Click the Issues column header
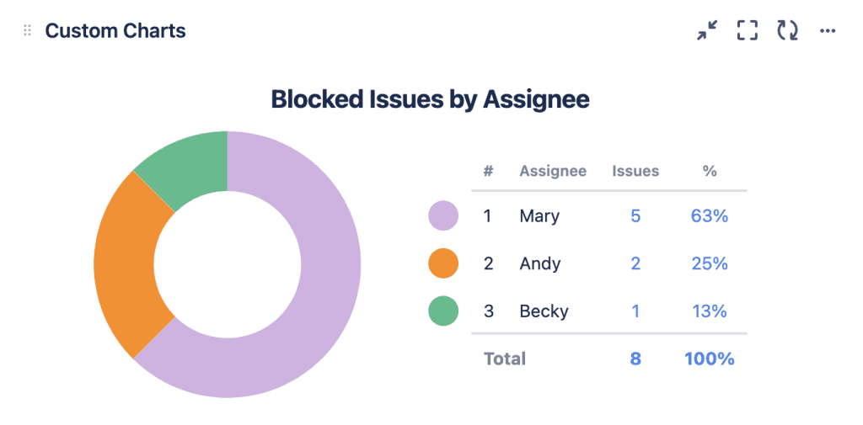The height and width of the screenshot is (425, 863). [x=635, y=171]
